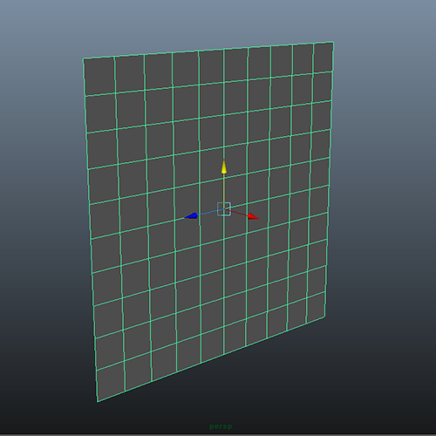The image size is (436, 436).
Task: Click the 'persp' camera label
Action: 221,426
